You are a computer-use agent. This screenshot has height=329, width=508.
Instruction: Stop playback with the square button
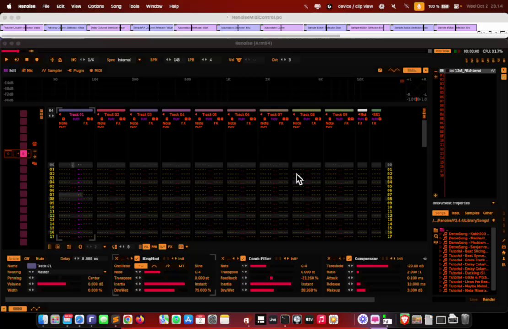(27, 59)
